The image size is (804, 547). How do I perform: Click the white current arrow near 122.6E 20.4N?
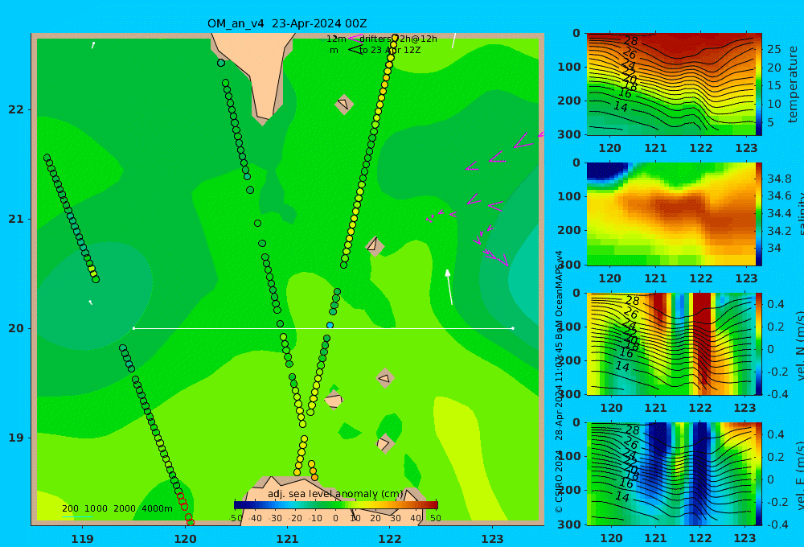(x=449, y=287)
